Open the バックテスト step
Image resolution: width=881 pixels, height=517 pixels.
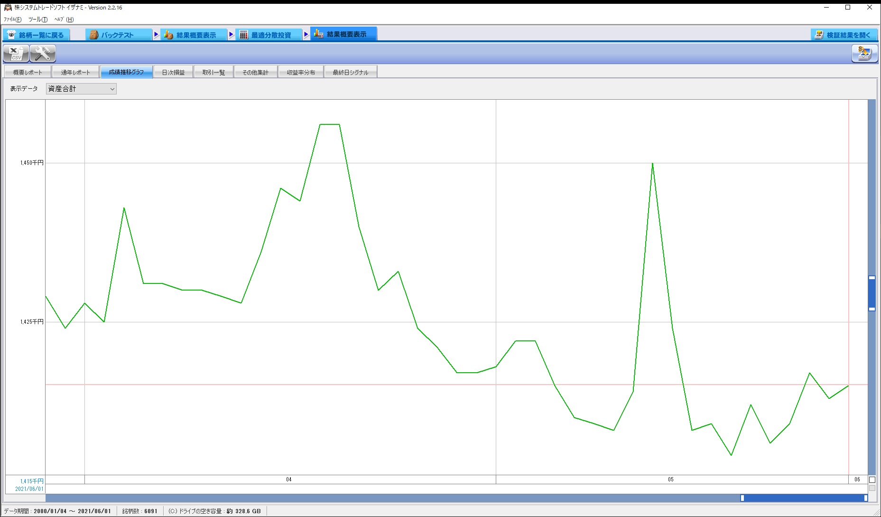[118, 35]
